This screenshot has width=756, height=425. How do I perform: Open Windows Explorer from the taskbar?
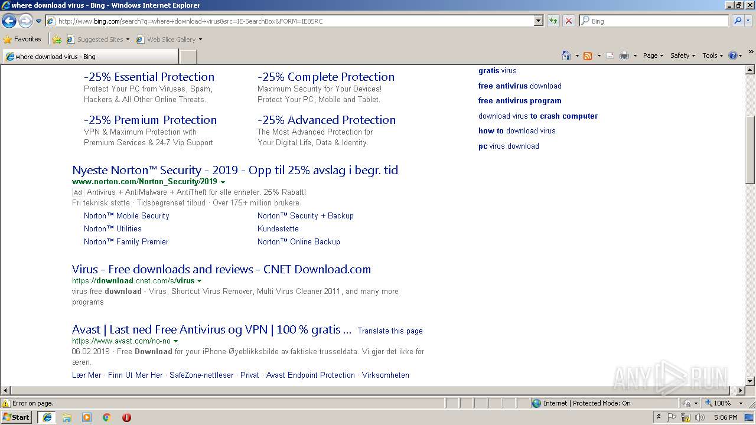[x=67, y=417]
